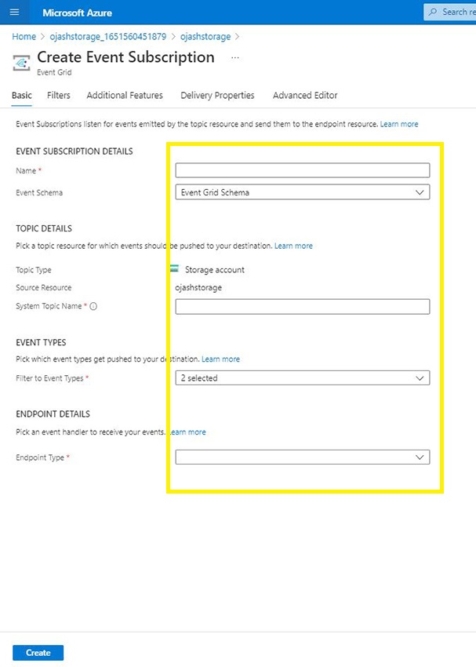Focus the event subscription Name field
This screenshot has height=667, width=476.
(x=302, y=170)
